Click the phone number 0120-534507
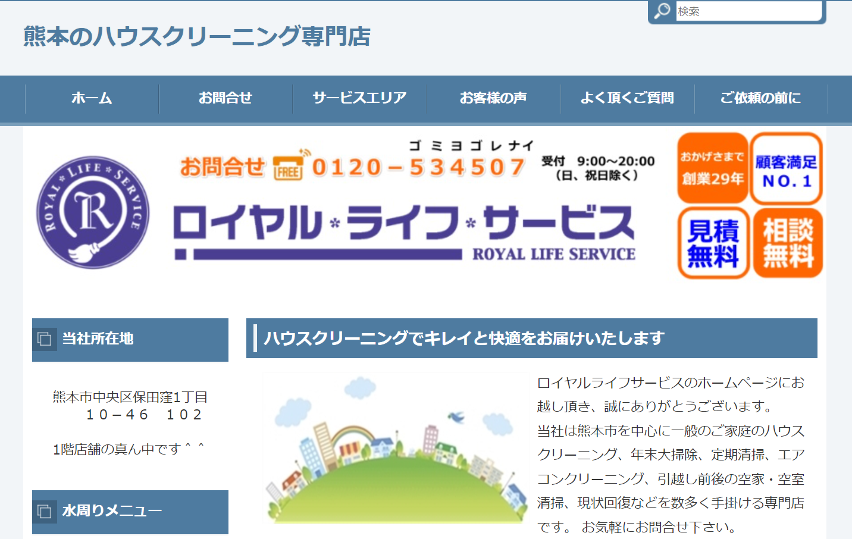Viewport: 852px width, 539px height. click(x=418, y=168)
